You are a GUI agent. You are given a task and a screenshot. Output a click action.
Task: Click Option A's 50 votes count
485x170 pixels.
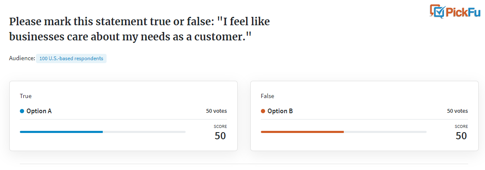coord(216,111)
